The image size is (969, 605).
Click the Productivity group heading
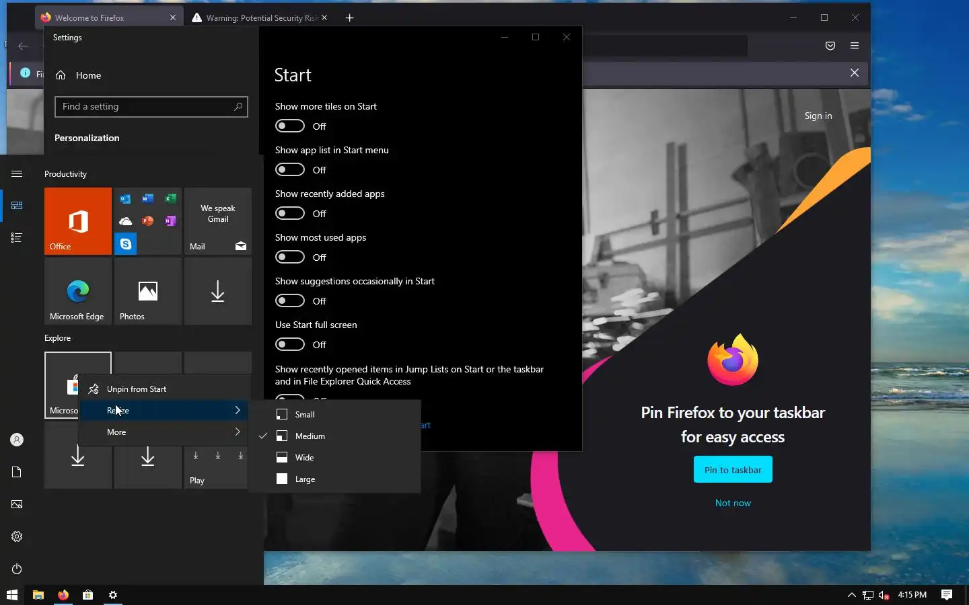pyautogui.click(x=65, y=173)
